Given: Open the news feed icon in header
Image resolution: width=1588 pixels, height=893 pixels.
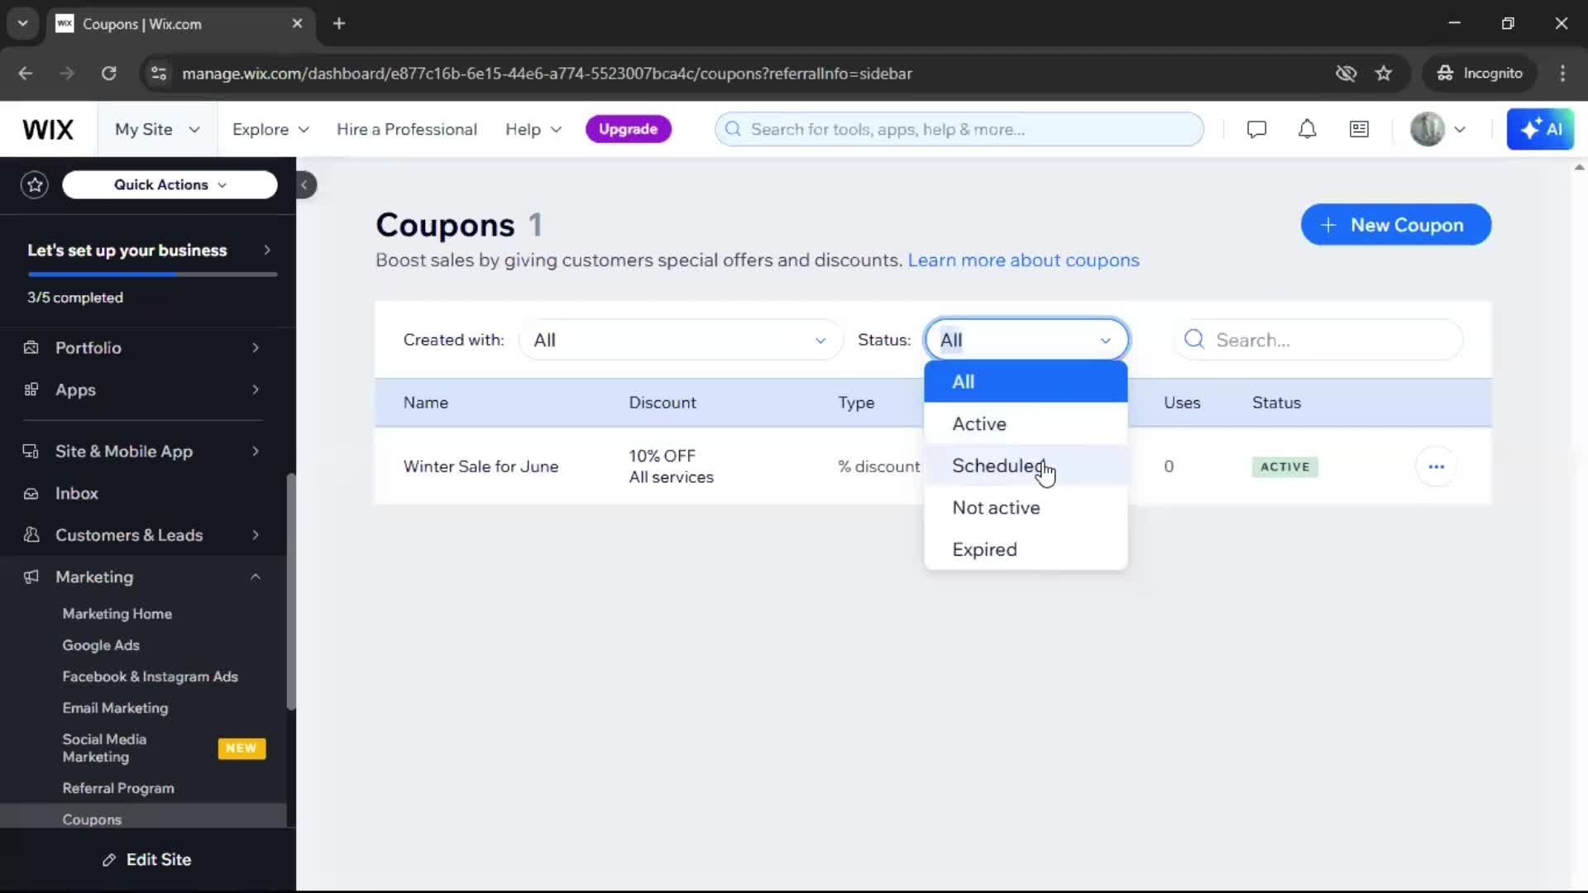Looking at the screenshot, I should [1359, 129].
